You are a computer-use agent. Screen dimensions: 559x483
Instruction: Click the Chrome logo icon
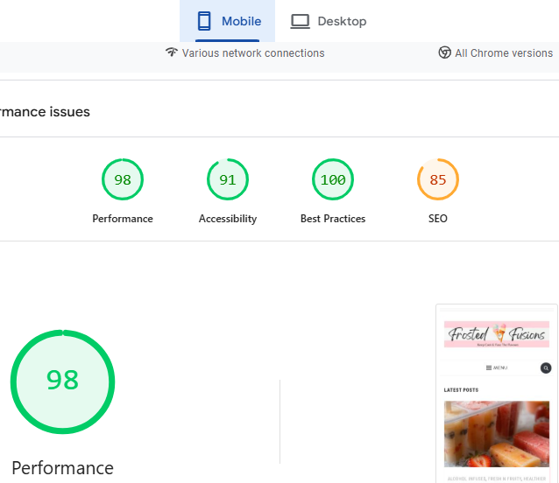444,52
